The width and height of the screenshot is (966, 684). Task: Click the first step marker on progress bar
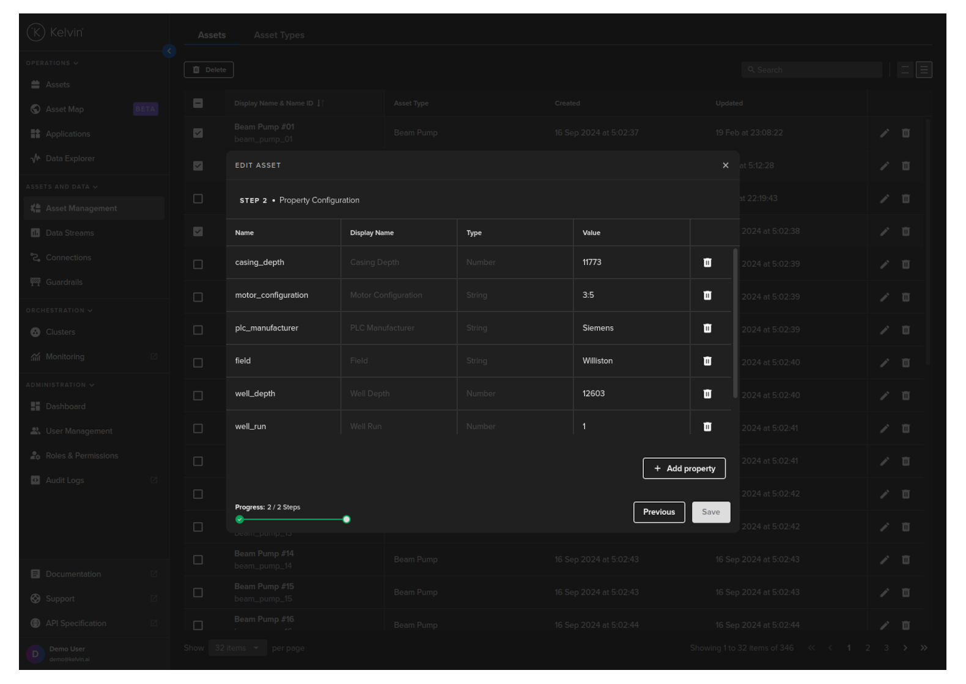click(240, 520)
